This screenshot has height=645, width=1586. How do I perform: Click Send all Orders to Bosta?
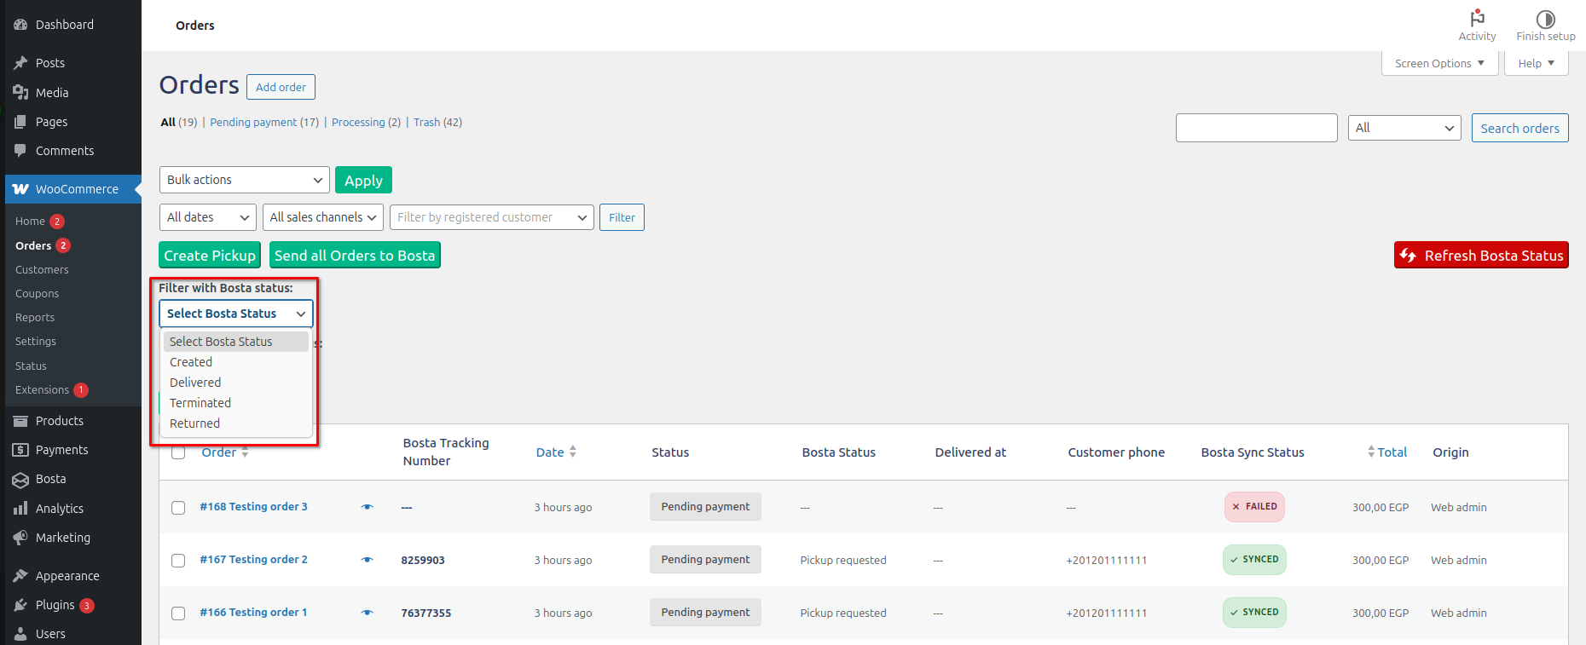[355, 256]
